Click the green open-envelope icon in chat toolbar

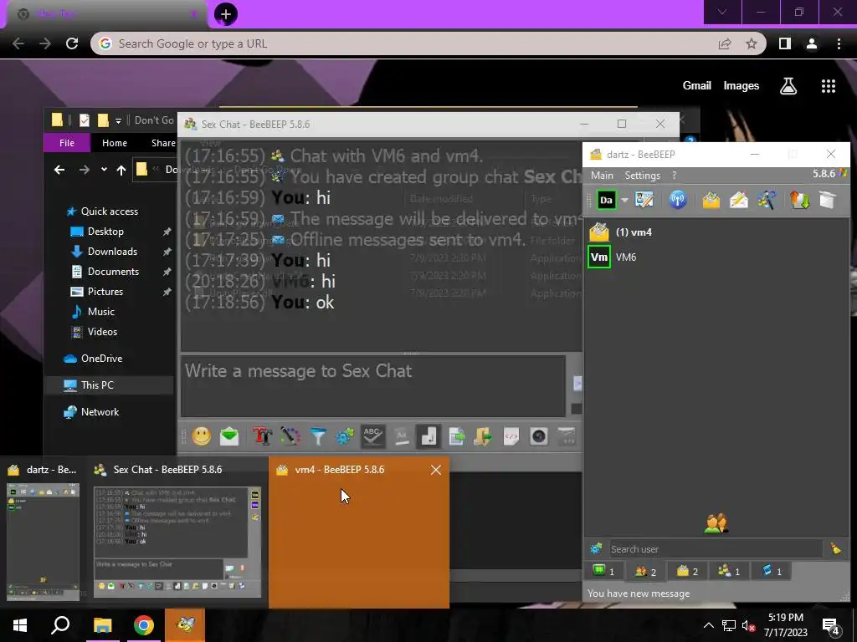coord(229,436)
